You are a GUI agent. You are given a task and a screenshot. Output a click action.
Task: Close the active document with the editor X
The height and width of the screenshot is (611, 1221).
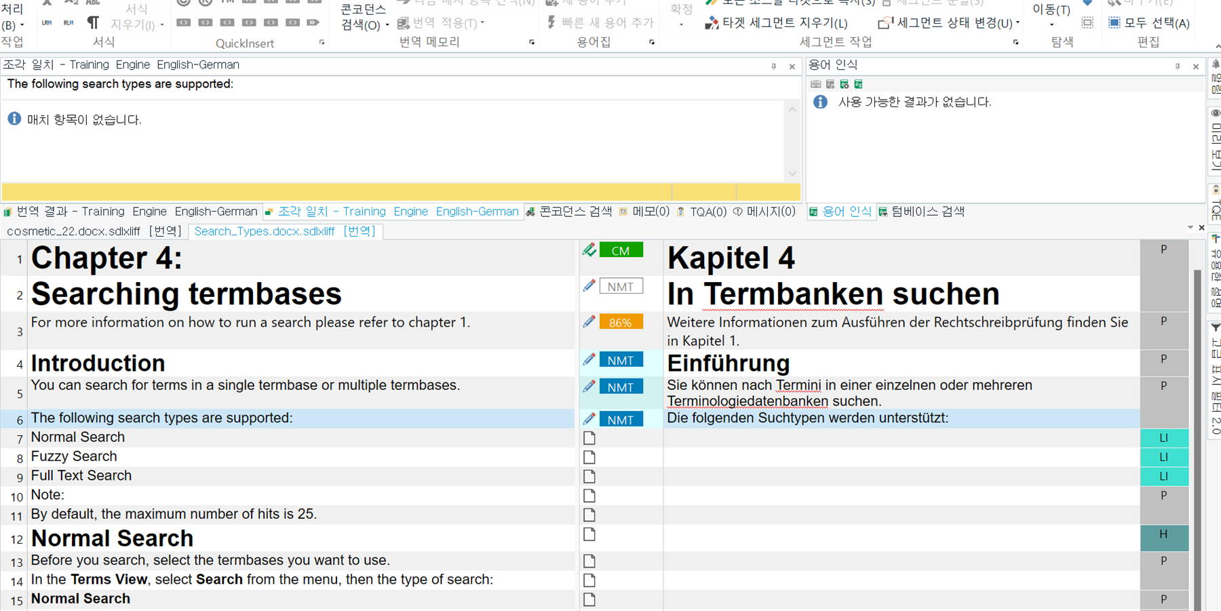[1201, 228]
